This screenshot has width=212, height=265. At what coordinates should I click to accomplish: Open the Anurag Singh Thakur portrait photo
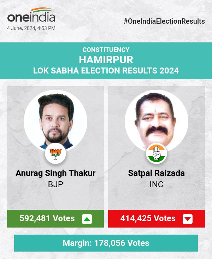55,120
